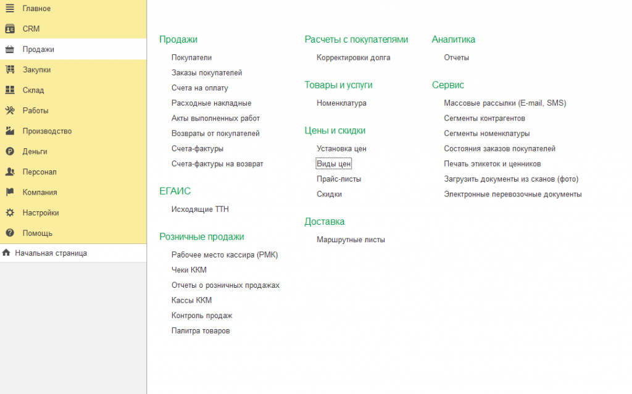The width and height of the screenshot is (632, 394).
Task: Open Массовые рассылки (E-mail, SMS)
Action: pyautogui.click(x=505, y=103)
